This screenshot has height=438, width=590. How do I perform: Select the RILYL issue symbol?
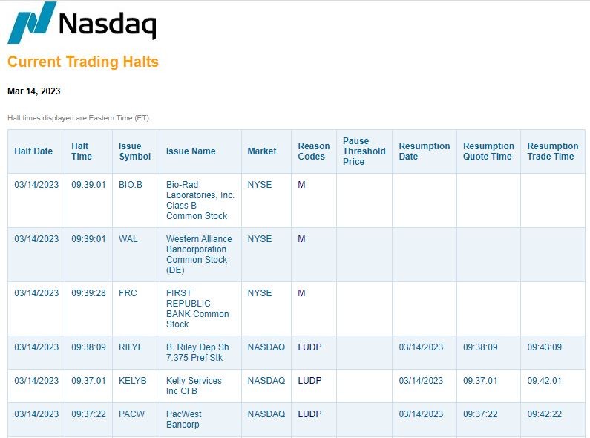131,347
